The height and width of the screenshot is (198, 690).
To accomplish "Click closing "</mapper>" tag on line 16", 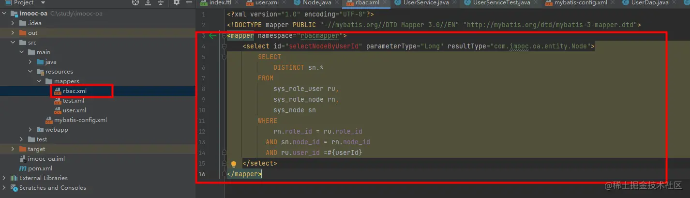I will (x=244, y=174).
